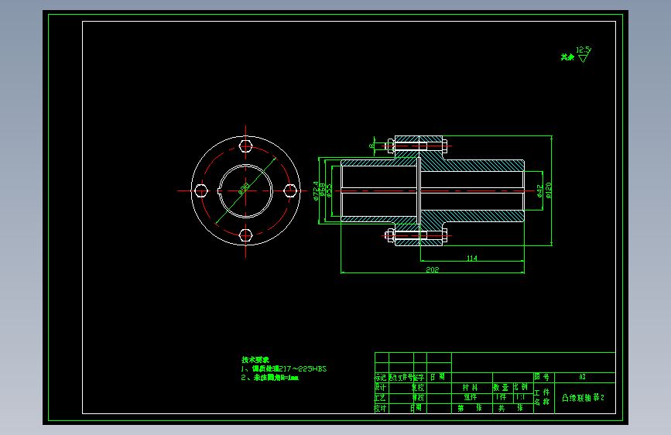The height and width of the screenshot is (435, 671).
Task: Click the ø72.4 diameter dimension label
Action: [316, 190]
